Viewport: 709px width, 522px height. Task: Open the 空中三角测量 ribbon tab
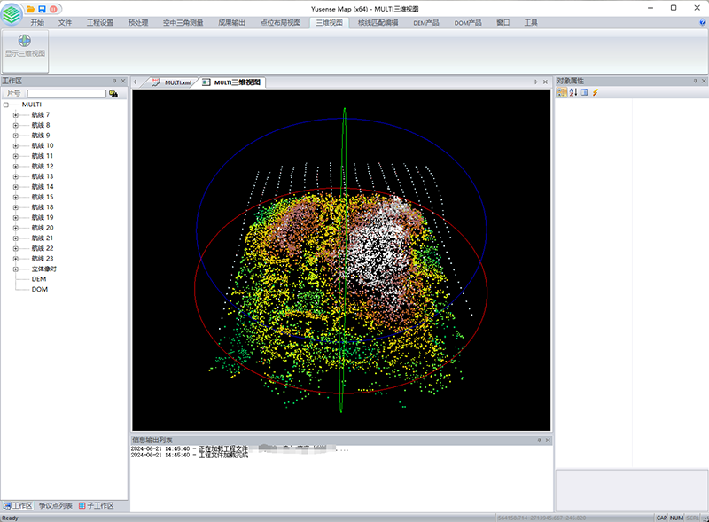pyautogui.click(x=183, y=22)
